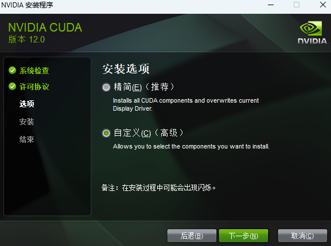Screen dimensions: 331x246
Task: Go back with the 后退(B) button
Action: tap(192, 236)
